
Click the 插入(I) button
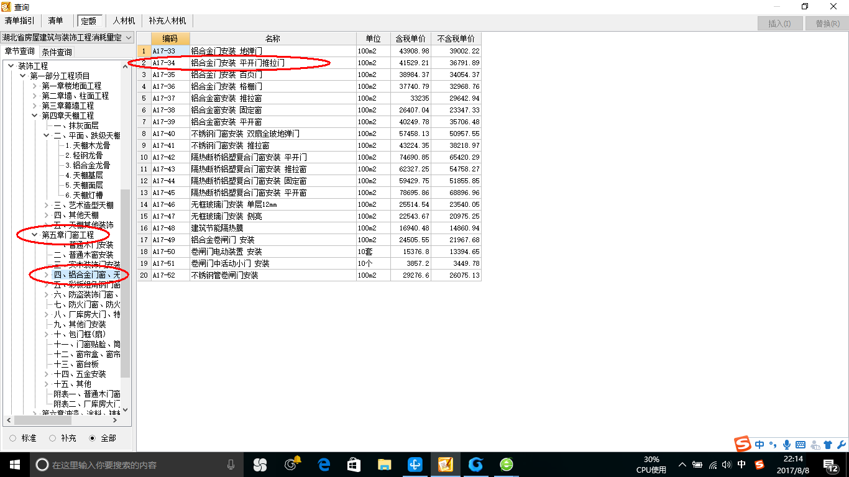click(780, 24)
